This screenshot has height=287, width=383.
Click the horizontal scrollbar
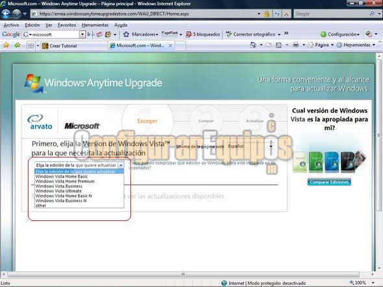(x=183, y=274)
